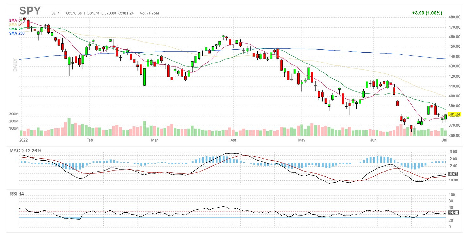
Task: Click the Jul label on time axis
Action: [x=444, y=140]
